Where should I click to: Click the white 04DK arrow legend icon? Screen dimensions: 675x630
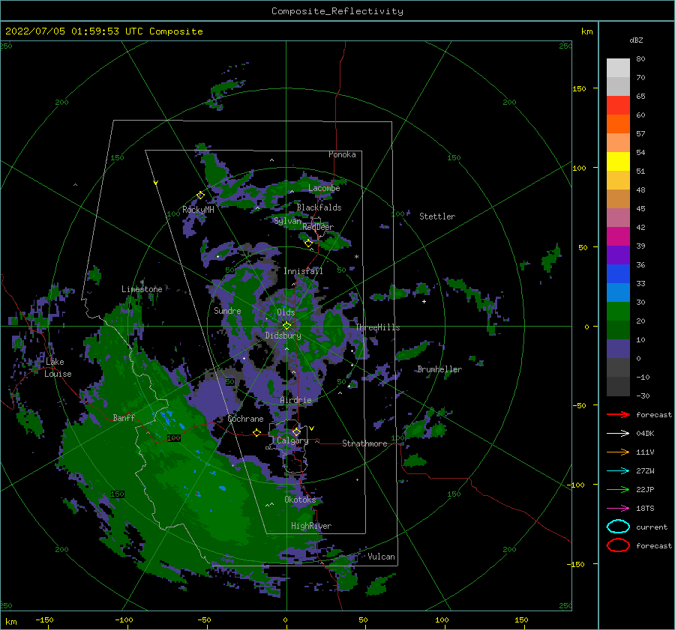click(x=618, y=434)
